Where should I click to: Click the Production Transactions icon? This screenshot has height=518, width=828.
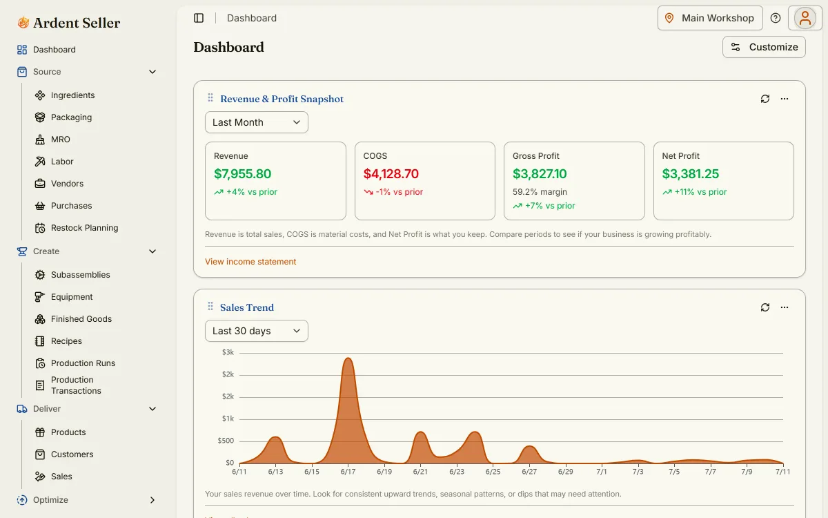tap(40, 385)
